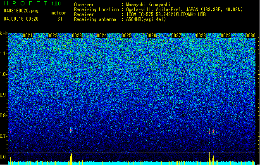Click the 0026 time marker

151,35
